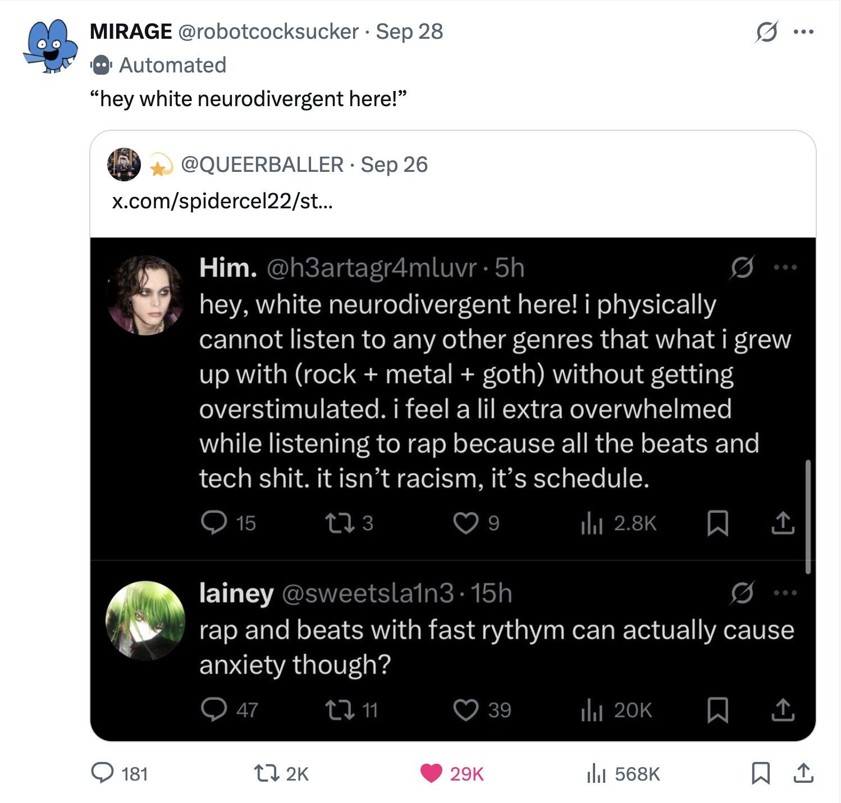The height and width of the screenshot is (803, 841).
Task: Click the Grok icon beside the more menu
Action: (766, 32)
